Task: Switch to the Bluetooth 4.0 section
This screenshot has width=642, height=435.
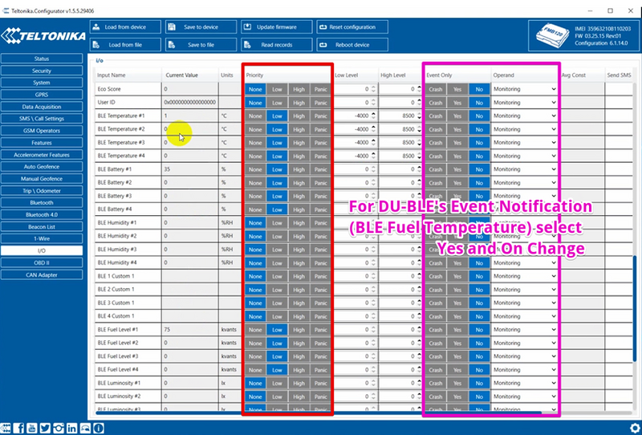Action: click(42, 214)
